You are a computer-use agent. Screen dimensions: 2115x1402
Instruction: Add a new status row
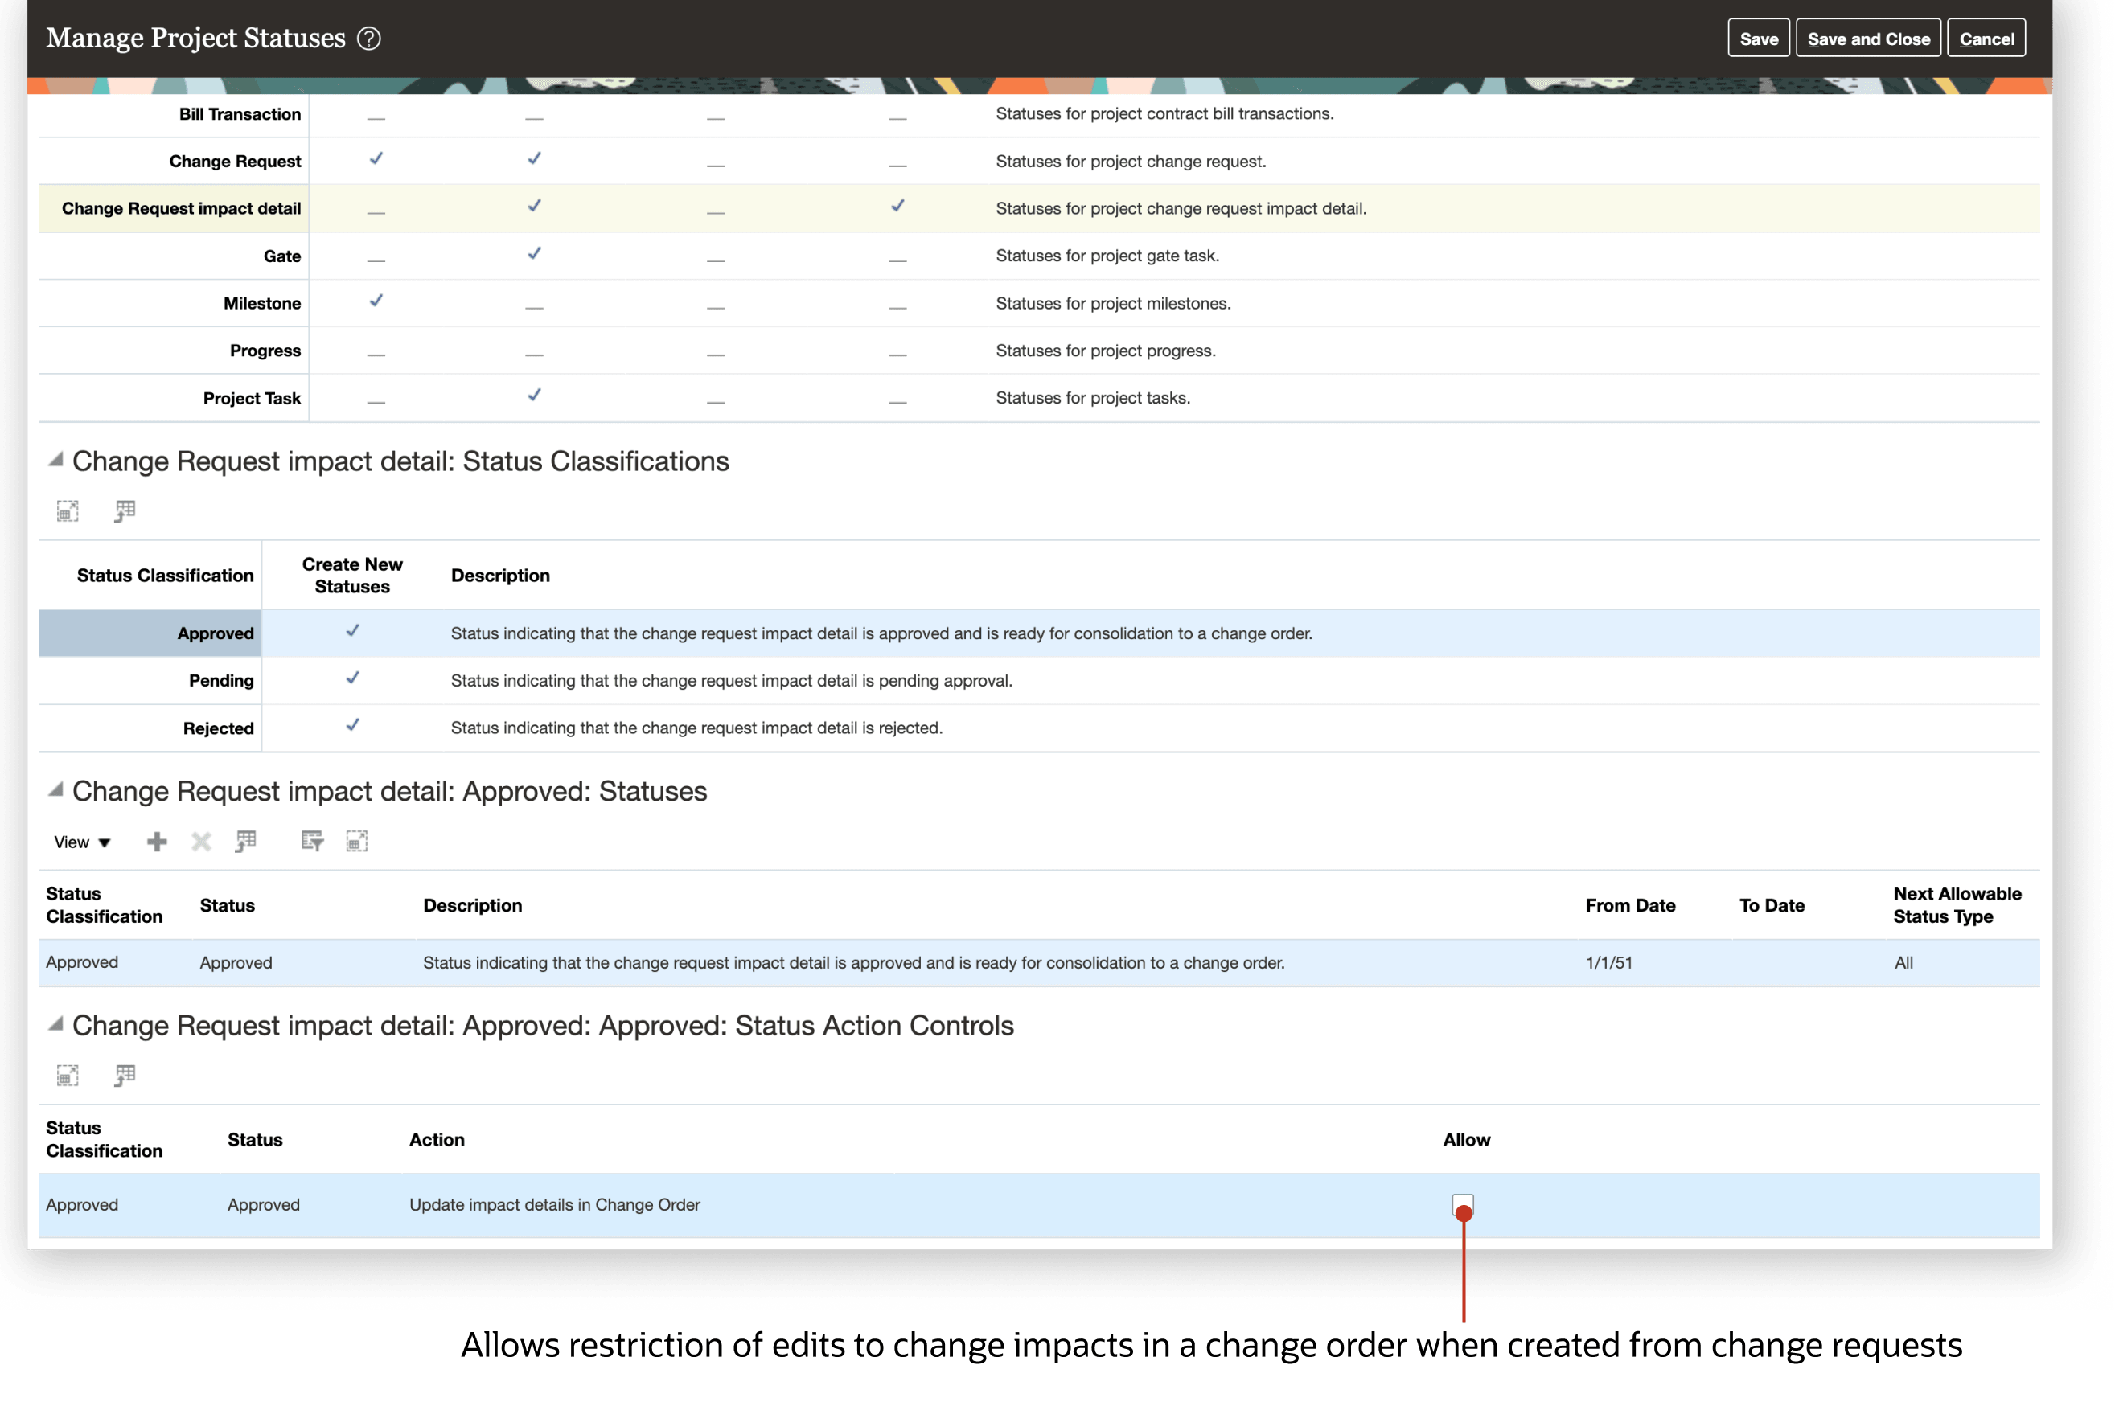(157, 842)
